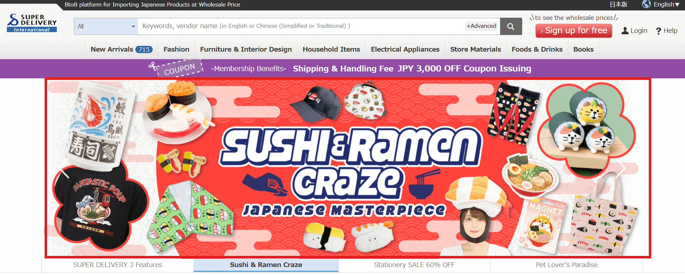This screenshot has width=685, height=275.
Task: Switch to the Japanese 日本版 site
Action: pyautogui.click(x=618, y=4)
